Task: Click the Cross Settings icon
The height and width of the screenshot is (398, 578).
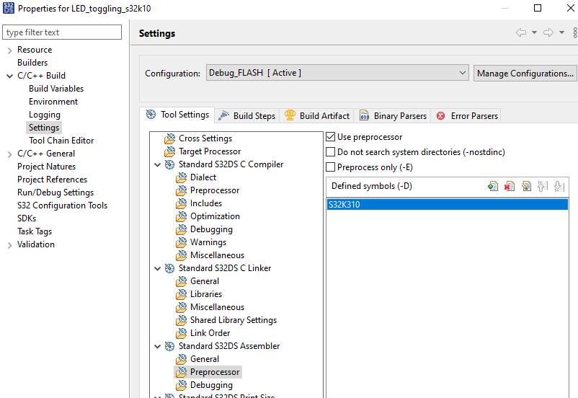Action: pos(169,138)
